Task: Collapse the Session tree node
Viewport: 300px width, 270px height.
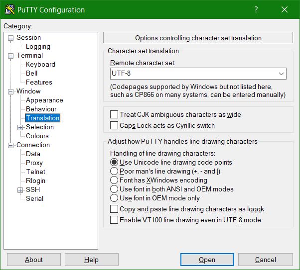Action: 11,38
